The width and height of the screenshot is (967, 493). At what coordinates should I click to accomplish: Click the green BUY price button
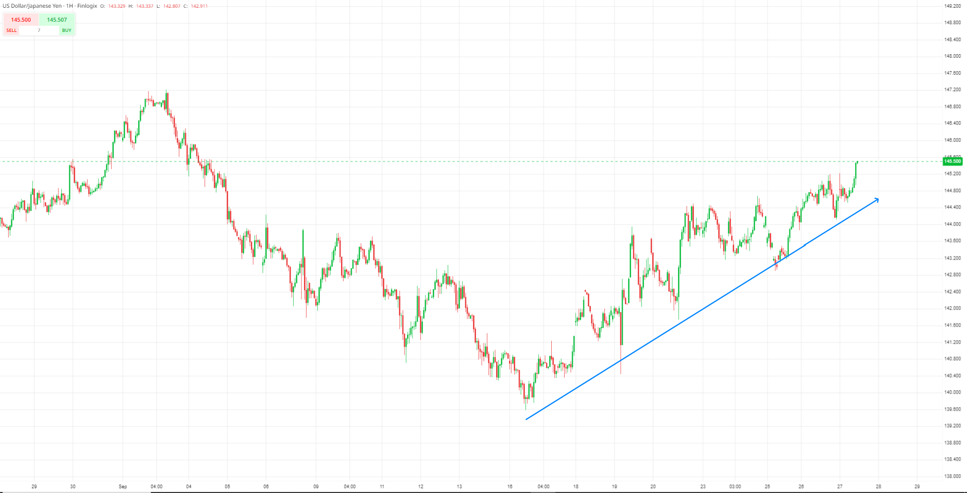57,20
